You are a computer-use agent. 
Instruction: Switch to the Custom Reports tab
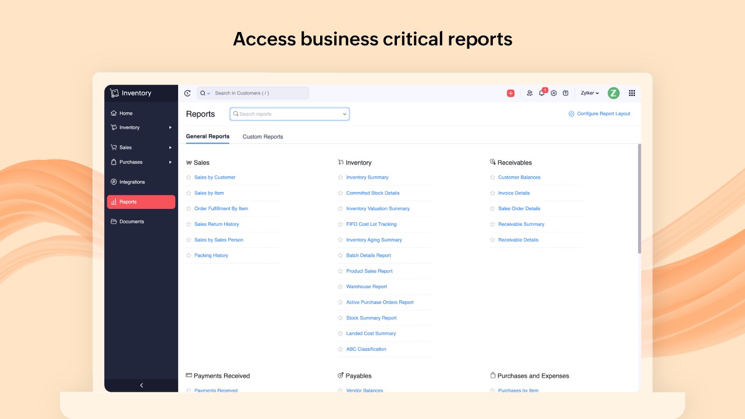coord(262,137)
